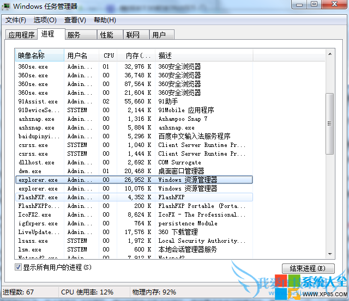
Task: Click the CPU 使用率: 12% status entry
Action: click(87, 292)
